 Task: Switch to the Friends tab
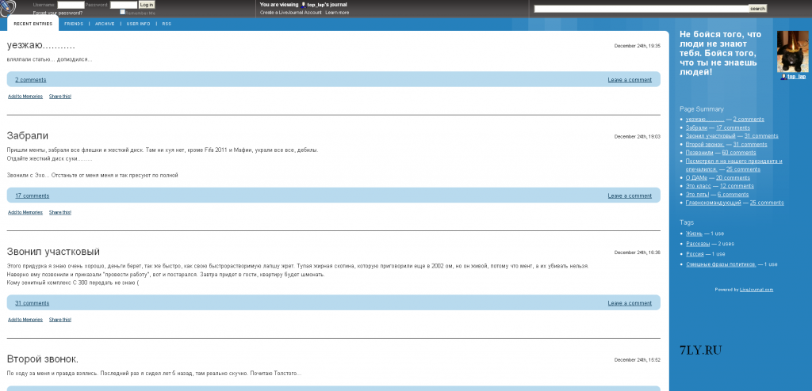coord(74,24)
